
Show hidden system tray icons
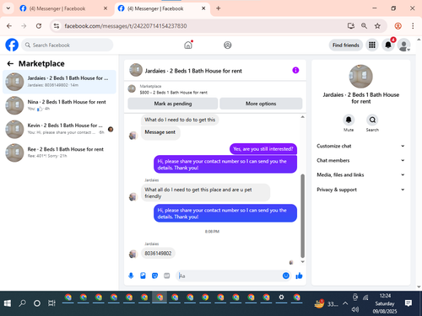[x=345, y=303]
